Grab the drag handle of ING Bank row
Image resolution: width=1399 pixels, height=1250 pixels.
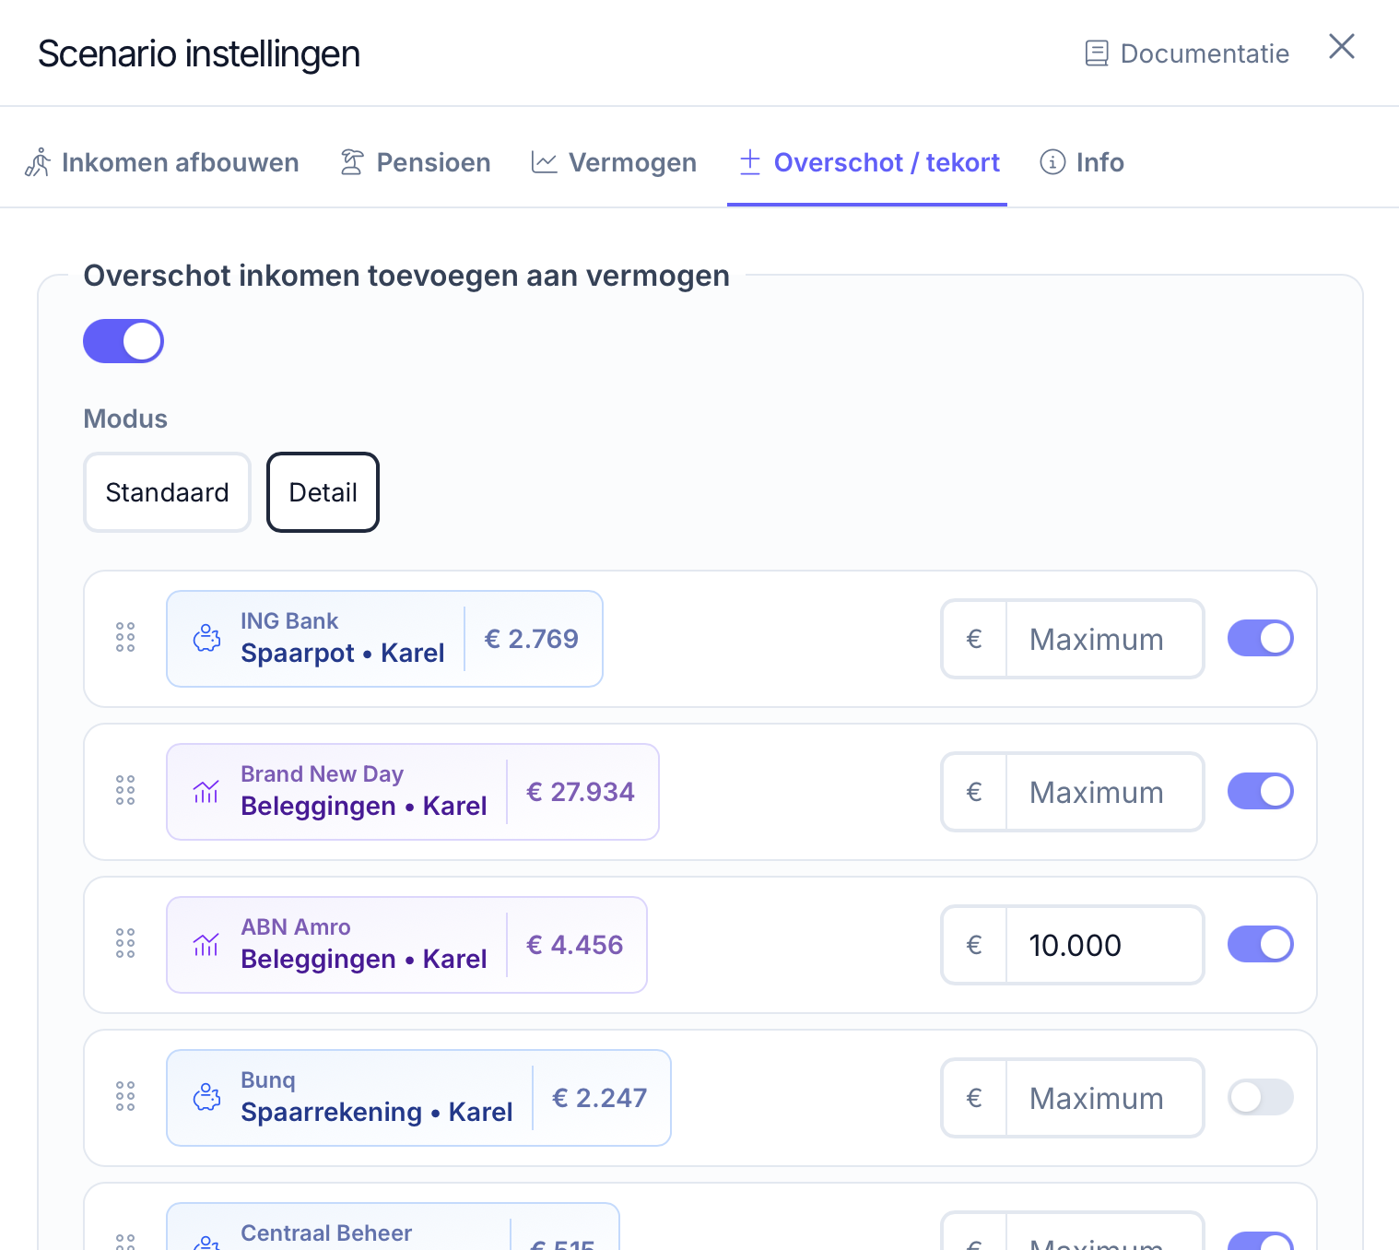(125, 638)
